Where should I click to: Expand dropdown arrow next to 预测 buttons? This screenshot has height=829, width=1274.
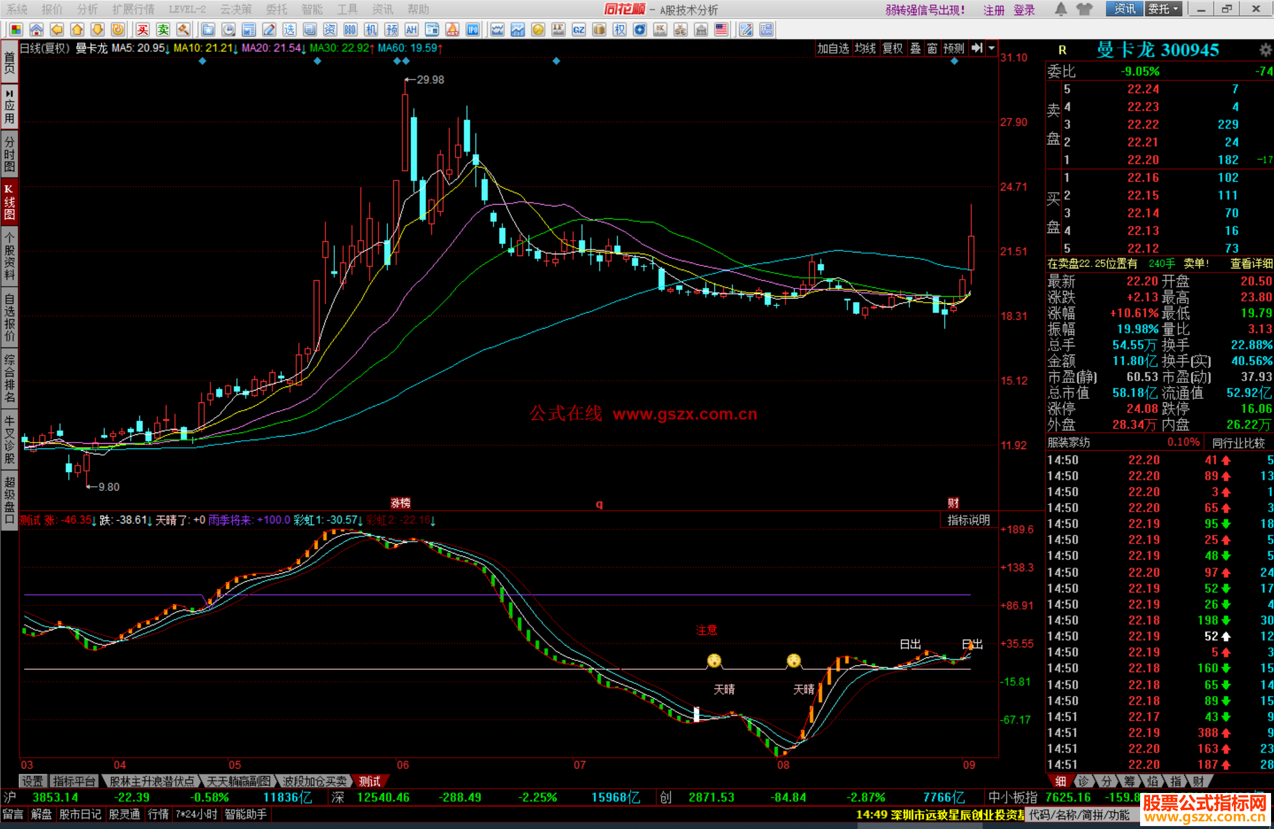click(x=991, y=48)
